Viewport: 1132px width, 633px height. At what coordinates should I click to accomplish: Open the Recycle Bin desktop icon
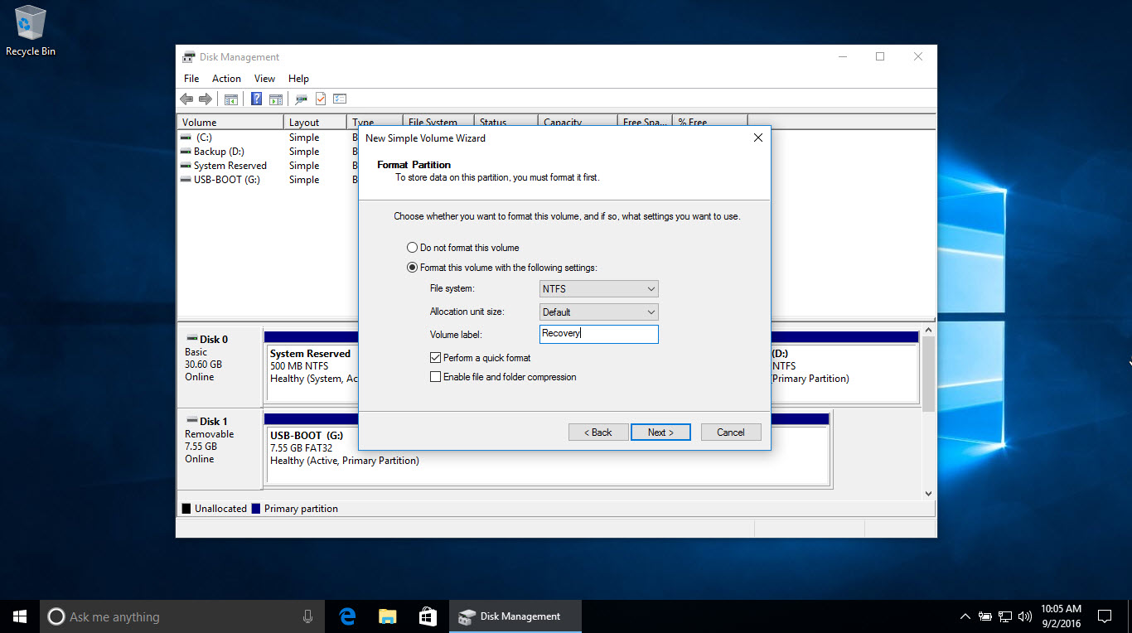tap(31, 31)
